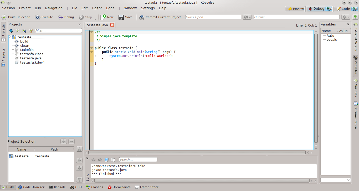Toggle the Konsole tool view
This screenshot has width=359, height=191.
(x=58, y=187)
